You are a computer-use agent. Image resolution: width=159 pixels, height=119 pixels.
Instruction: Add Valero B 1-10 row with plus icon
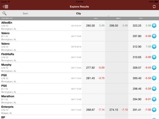pos(154,36)
